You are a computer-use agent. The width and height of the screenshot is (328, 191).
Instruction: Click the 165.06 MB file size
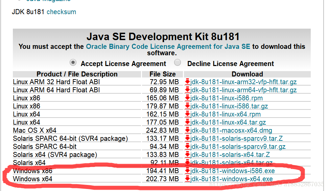[163, 98]
